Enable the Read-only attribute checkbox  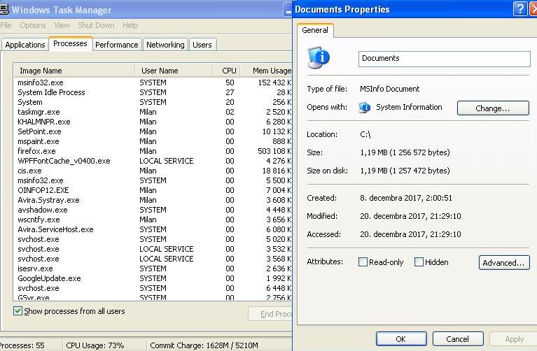click(363, 262)
